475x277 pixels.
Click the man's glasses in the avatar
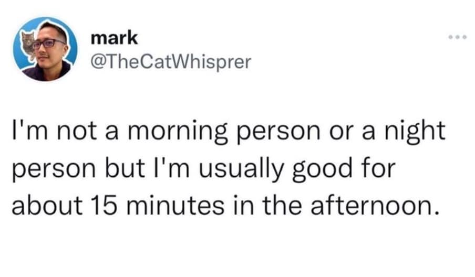pos(50,43)
